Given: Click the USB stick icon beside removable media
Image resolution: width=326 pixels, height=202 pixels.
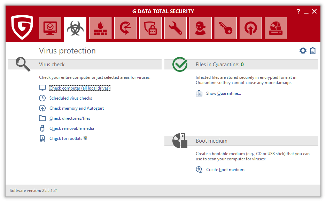Looking at the screenshot, I should 42,128.
